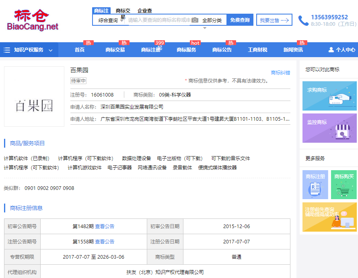Viewport: 358px width, 278px height.
Task: Click the agency cell 扶友（北京）知识产权代理有限公司
Action: (x=165, y=272)
